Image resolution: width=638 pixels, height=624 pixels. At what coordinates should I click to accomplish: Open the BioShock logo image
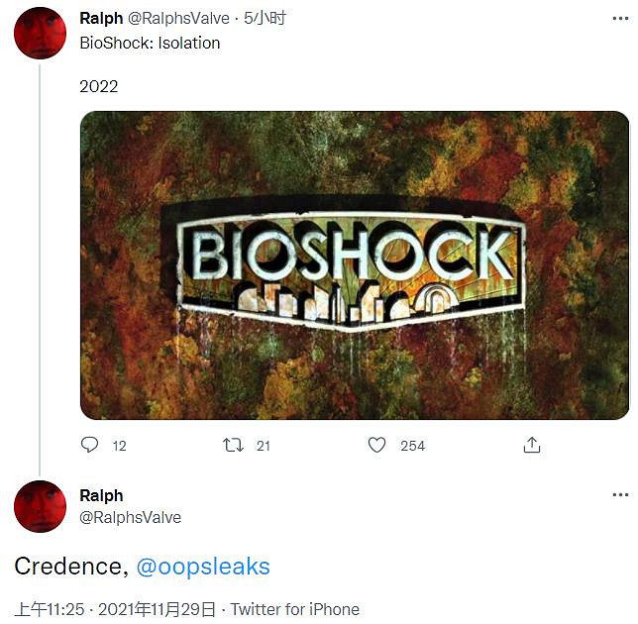tap(354, 264)
